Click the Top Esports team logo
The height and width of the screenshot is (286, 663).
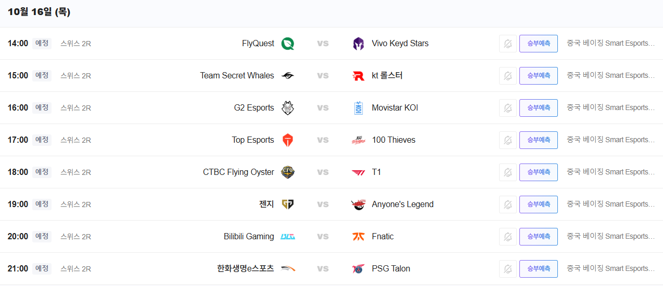click(288, 140)
